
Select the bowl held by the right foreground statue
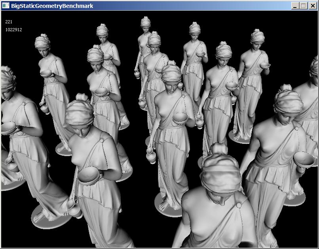point(304,158)
